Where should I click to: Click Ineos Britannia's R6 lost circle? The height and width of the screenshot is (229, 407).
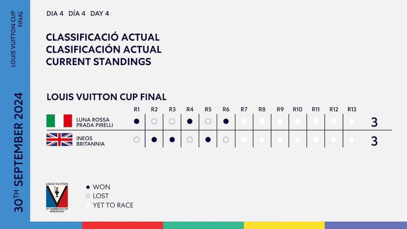(x=226, y=139)
